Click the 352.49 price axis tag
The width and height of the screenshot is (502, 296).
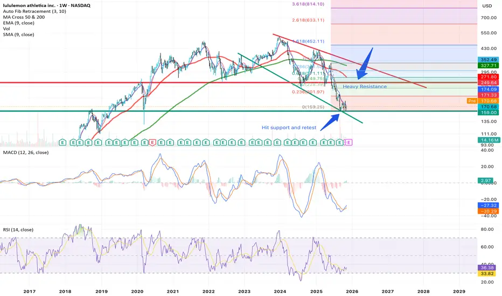coord(489,60)
